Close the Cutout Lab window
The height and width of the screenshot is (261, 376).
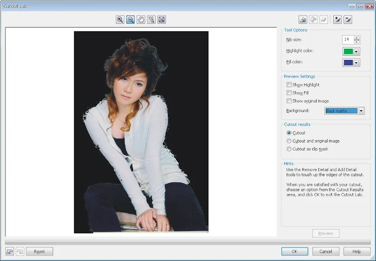(369, 7)
